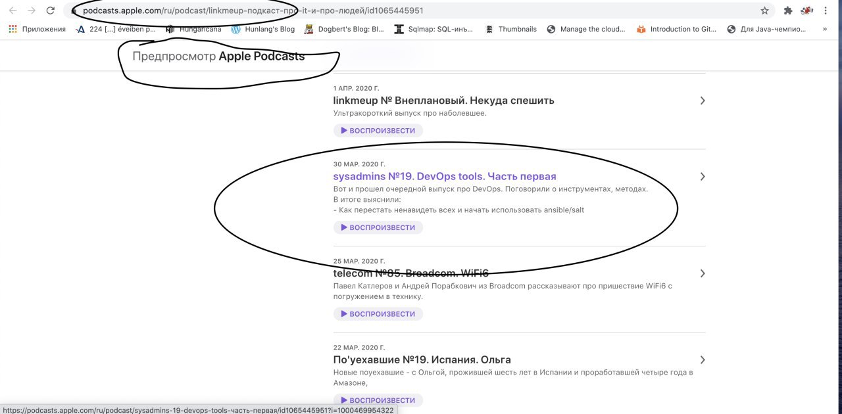This screenshot has width=842, height=414.
Task: Open episode 'По'уехавшие №19. Испания. Ольга'
Action: point(422,359)
